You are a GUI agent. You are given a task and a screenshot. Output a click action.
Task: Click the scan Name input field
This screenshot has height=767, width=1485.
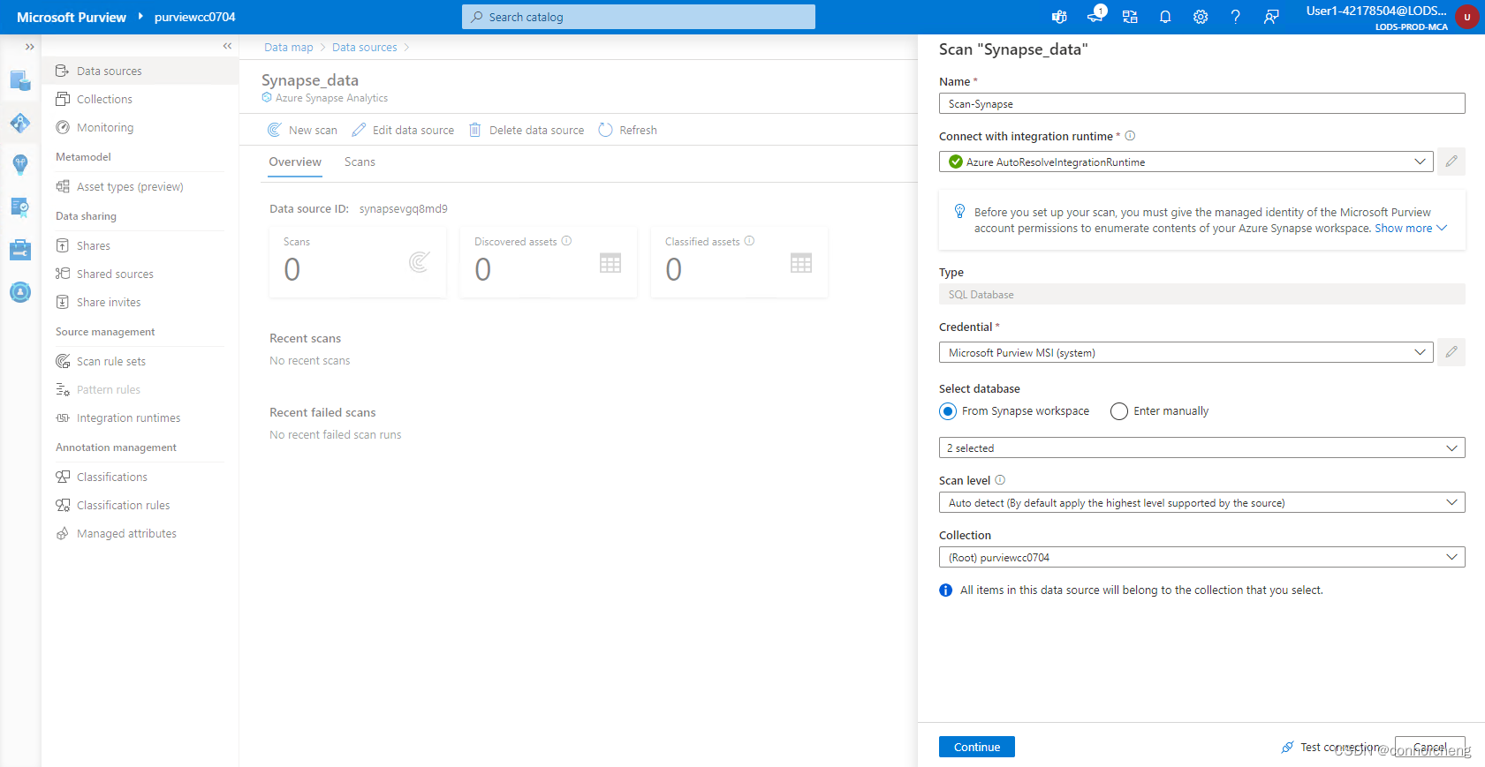point(1201,103)
